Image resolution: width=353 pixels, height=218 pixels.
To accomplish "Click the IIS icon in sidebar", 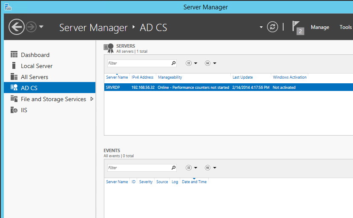I will click(x=14, y=110).
